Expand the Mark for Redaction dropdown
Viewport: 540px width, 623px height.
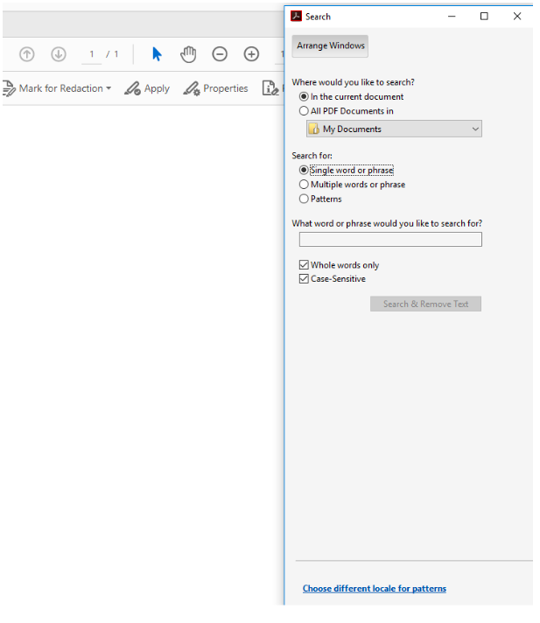pos(109,88)
